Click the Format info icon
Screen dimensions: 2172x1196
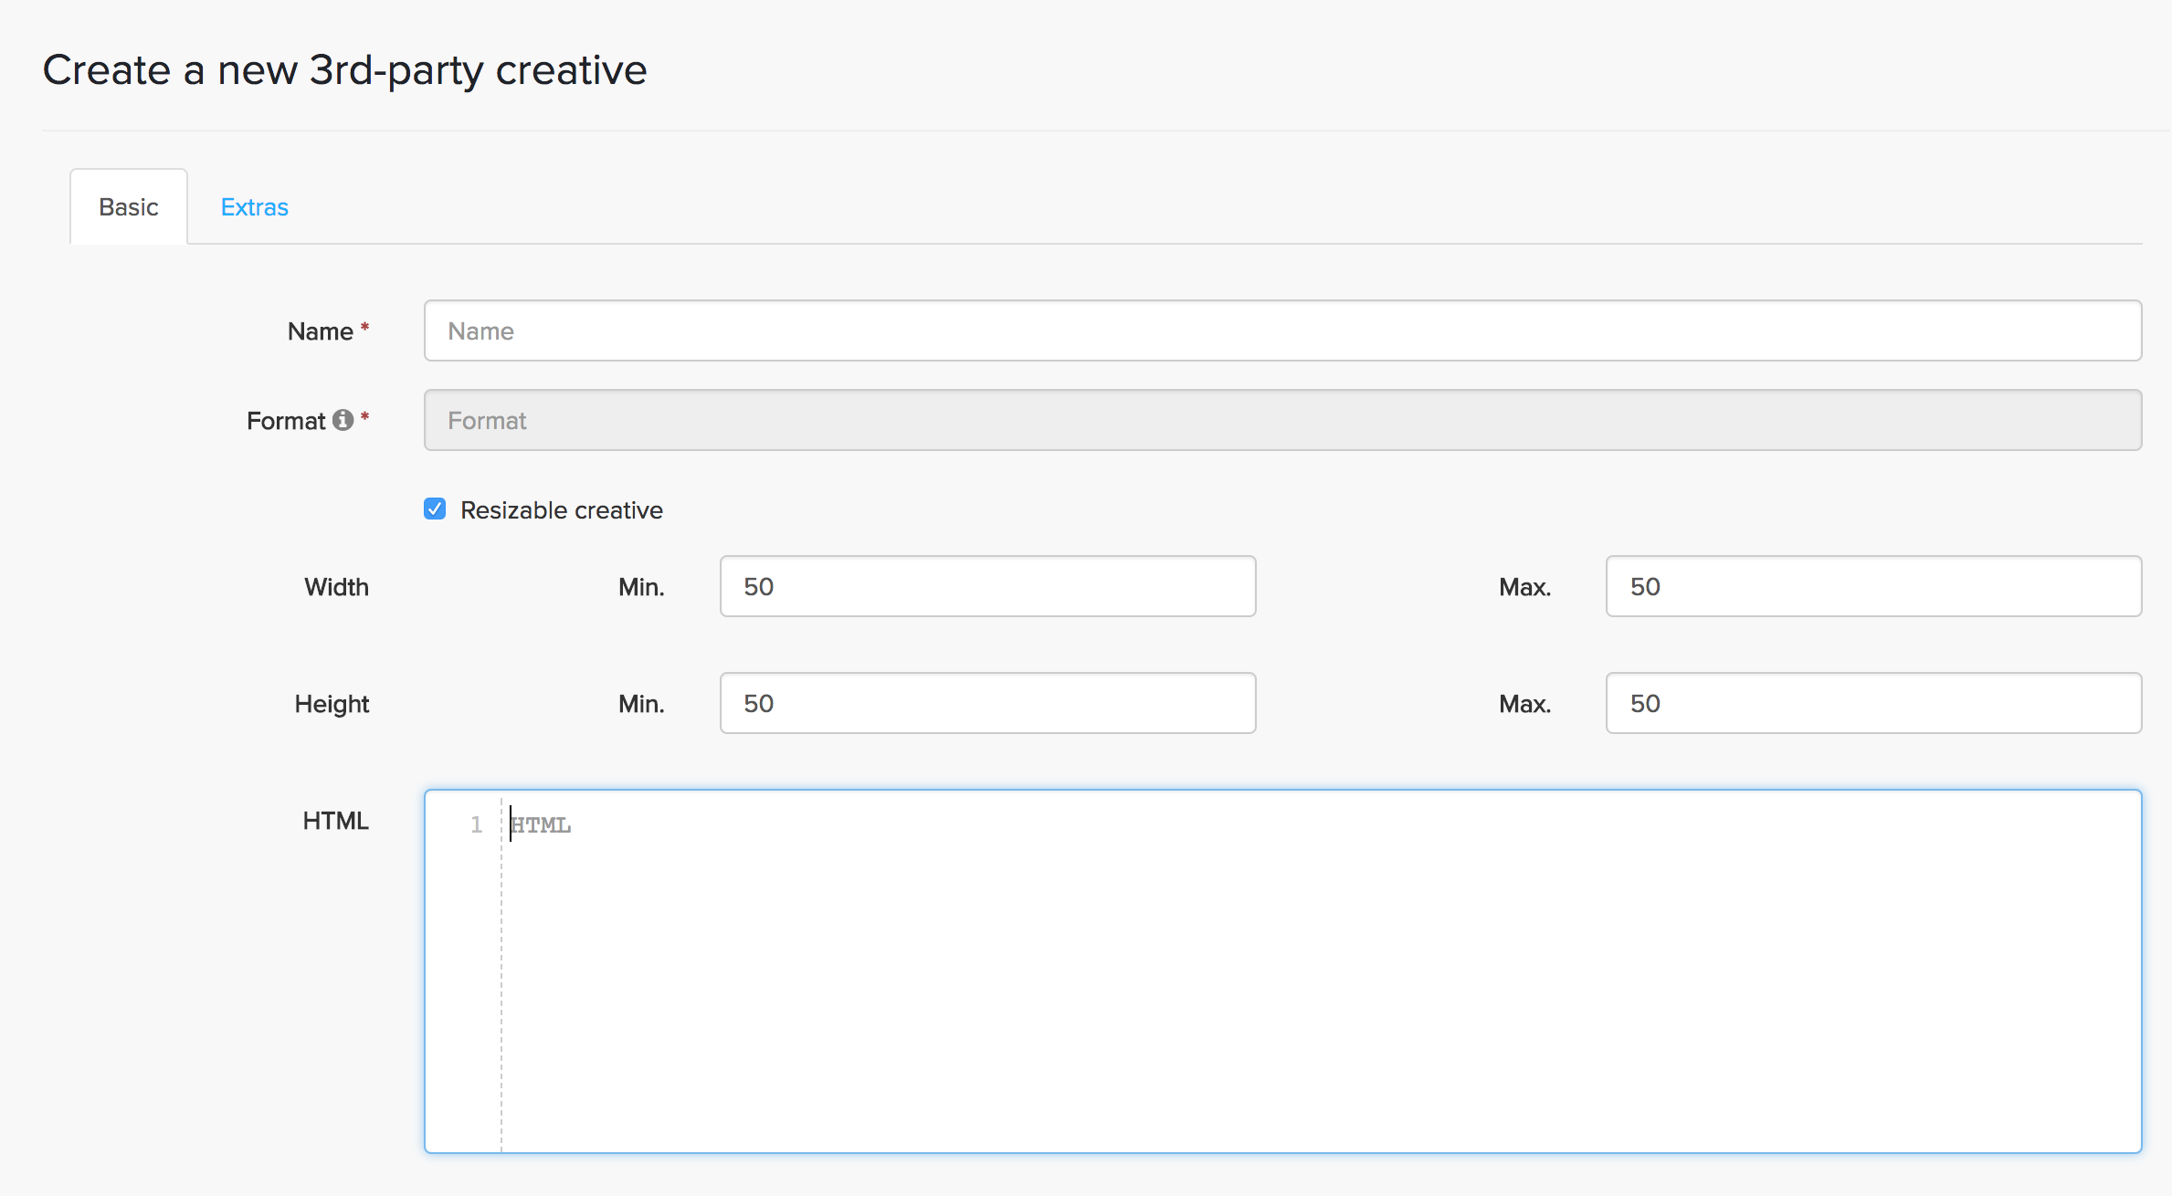point(343,420)
